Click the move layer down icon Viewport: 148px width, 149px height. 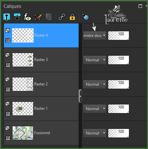pos(17,17)
